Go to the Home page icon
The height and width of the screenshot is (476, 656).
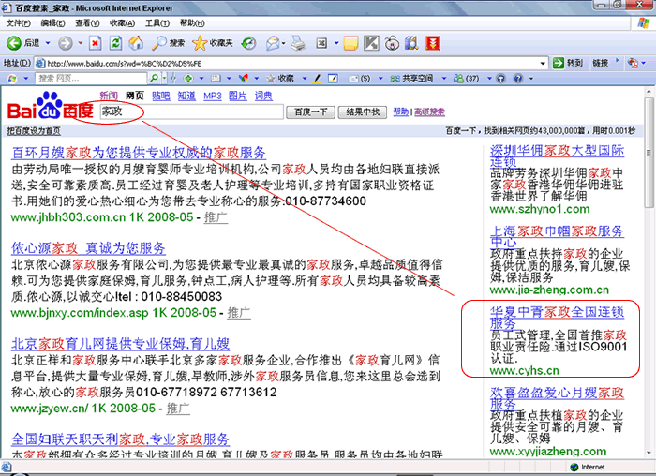[136, 43]
